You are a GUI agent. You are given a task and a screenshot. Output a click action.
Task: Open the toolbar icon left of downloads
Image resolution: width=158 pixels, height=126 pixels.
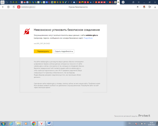(x=150, y=7)
